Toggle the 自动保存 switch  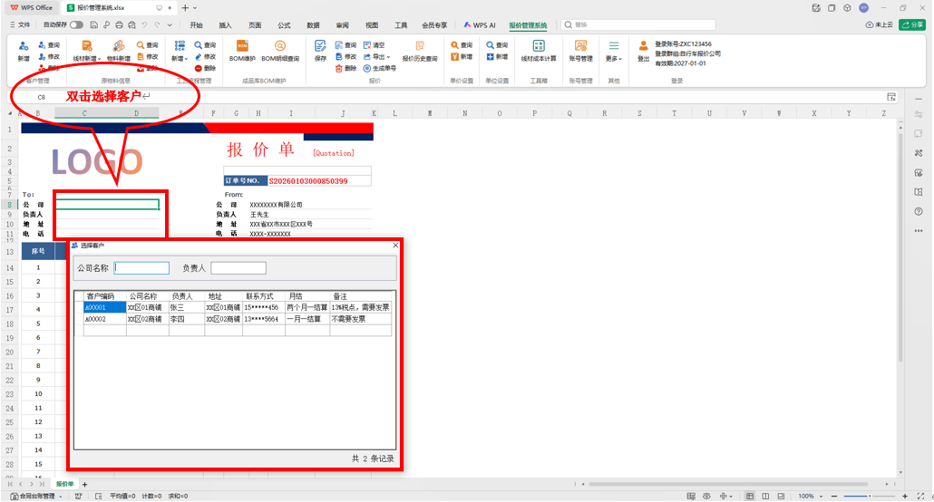(x=76, y=25)
